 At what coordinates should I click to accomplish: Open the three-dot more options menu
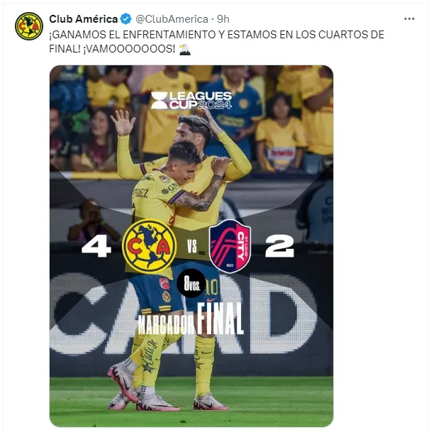click(409, 18)
